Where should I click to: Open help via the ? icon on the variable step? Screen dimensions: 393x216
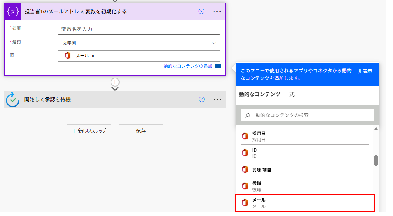(201, 11)
